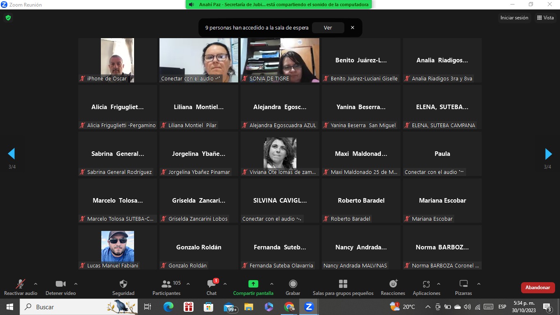Expand audio options arrow next to microphone
560x315 pixels.
tap(36, 284)
